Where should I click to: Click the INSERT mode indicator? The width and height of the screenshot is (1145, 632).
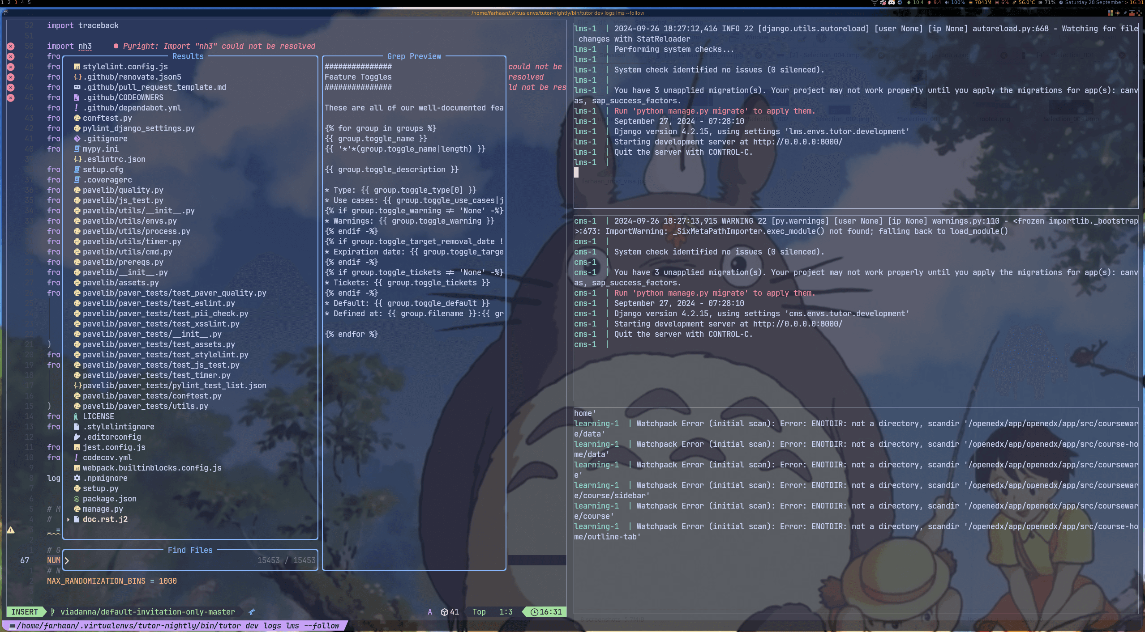click(25, 611)
